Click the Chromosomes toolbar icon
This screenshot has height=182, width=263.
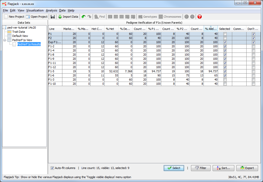161,17
